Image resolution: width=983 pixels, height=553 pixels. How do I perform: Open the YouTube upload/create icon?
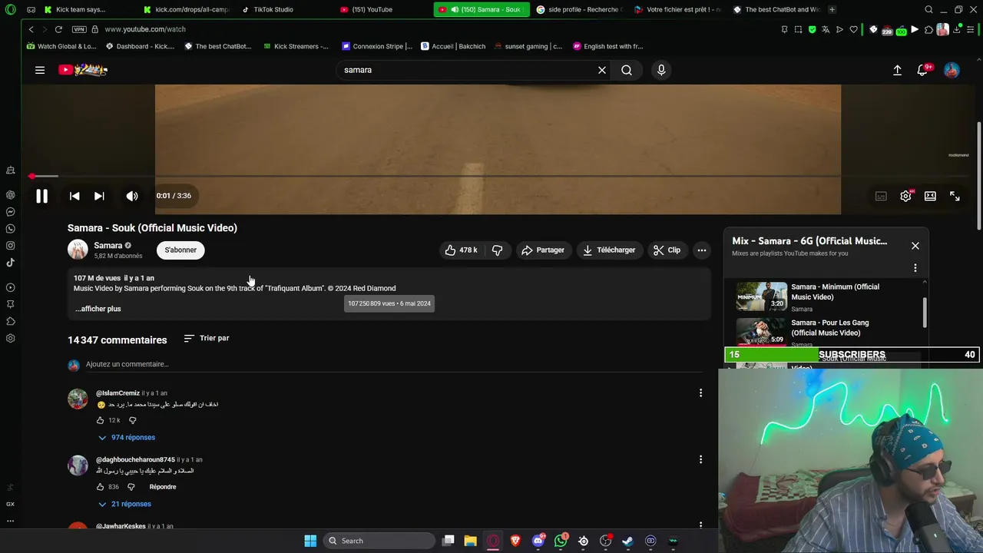(897, 70)
